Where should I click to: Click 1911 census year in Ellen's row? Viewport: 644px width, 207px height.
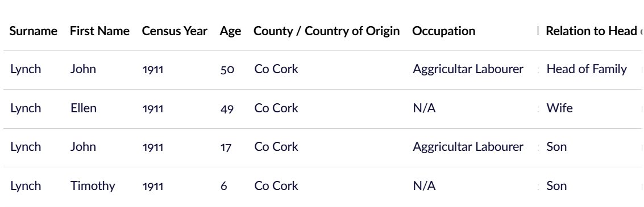153,109
